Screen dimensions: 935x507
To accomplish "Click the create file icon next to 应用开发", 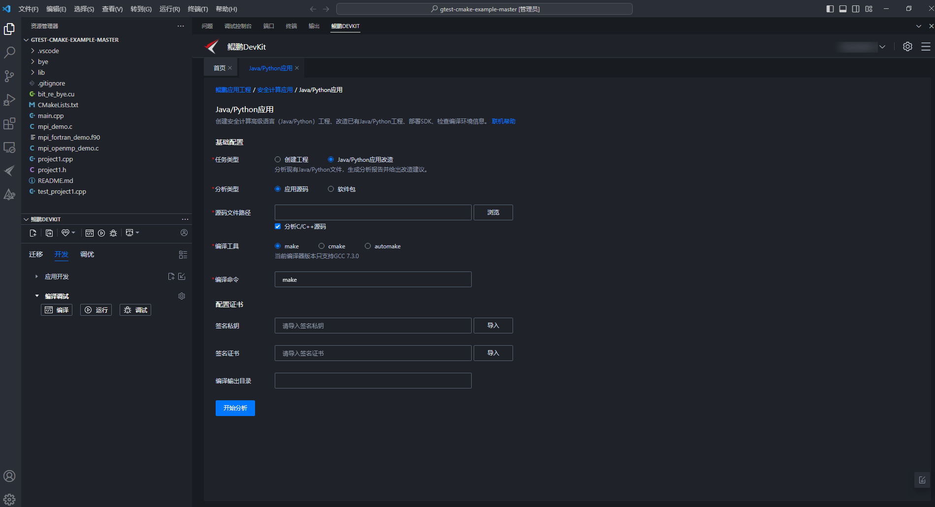I will click(x=171, y=276).
